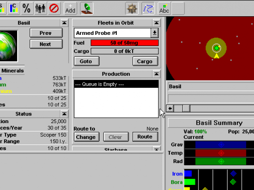Click the 150 l.y. scanner range value
Viewport: 254px width, 190px height.
(58, 141)
